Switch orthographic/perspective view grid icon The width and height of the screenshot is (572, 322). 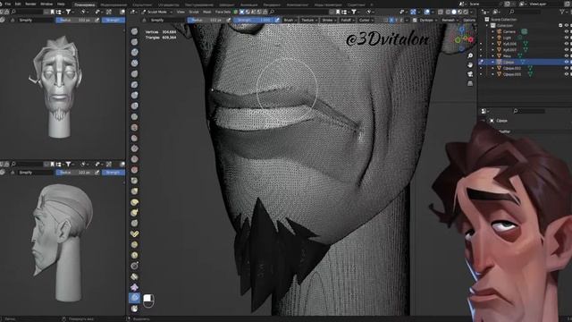coord(470,83)
